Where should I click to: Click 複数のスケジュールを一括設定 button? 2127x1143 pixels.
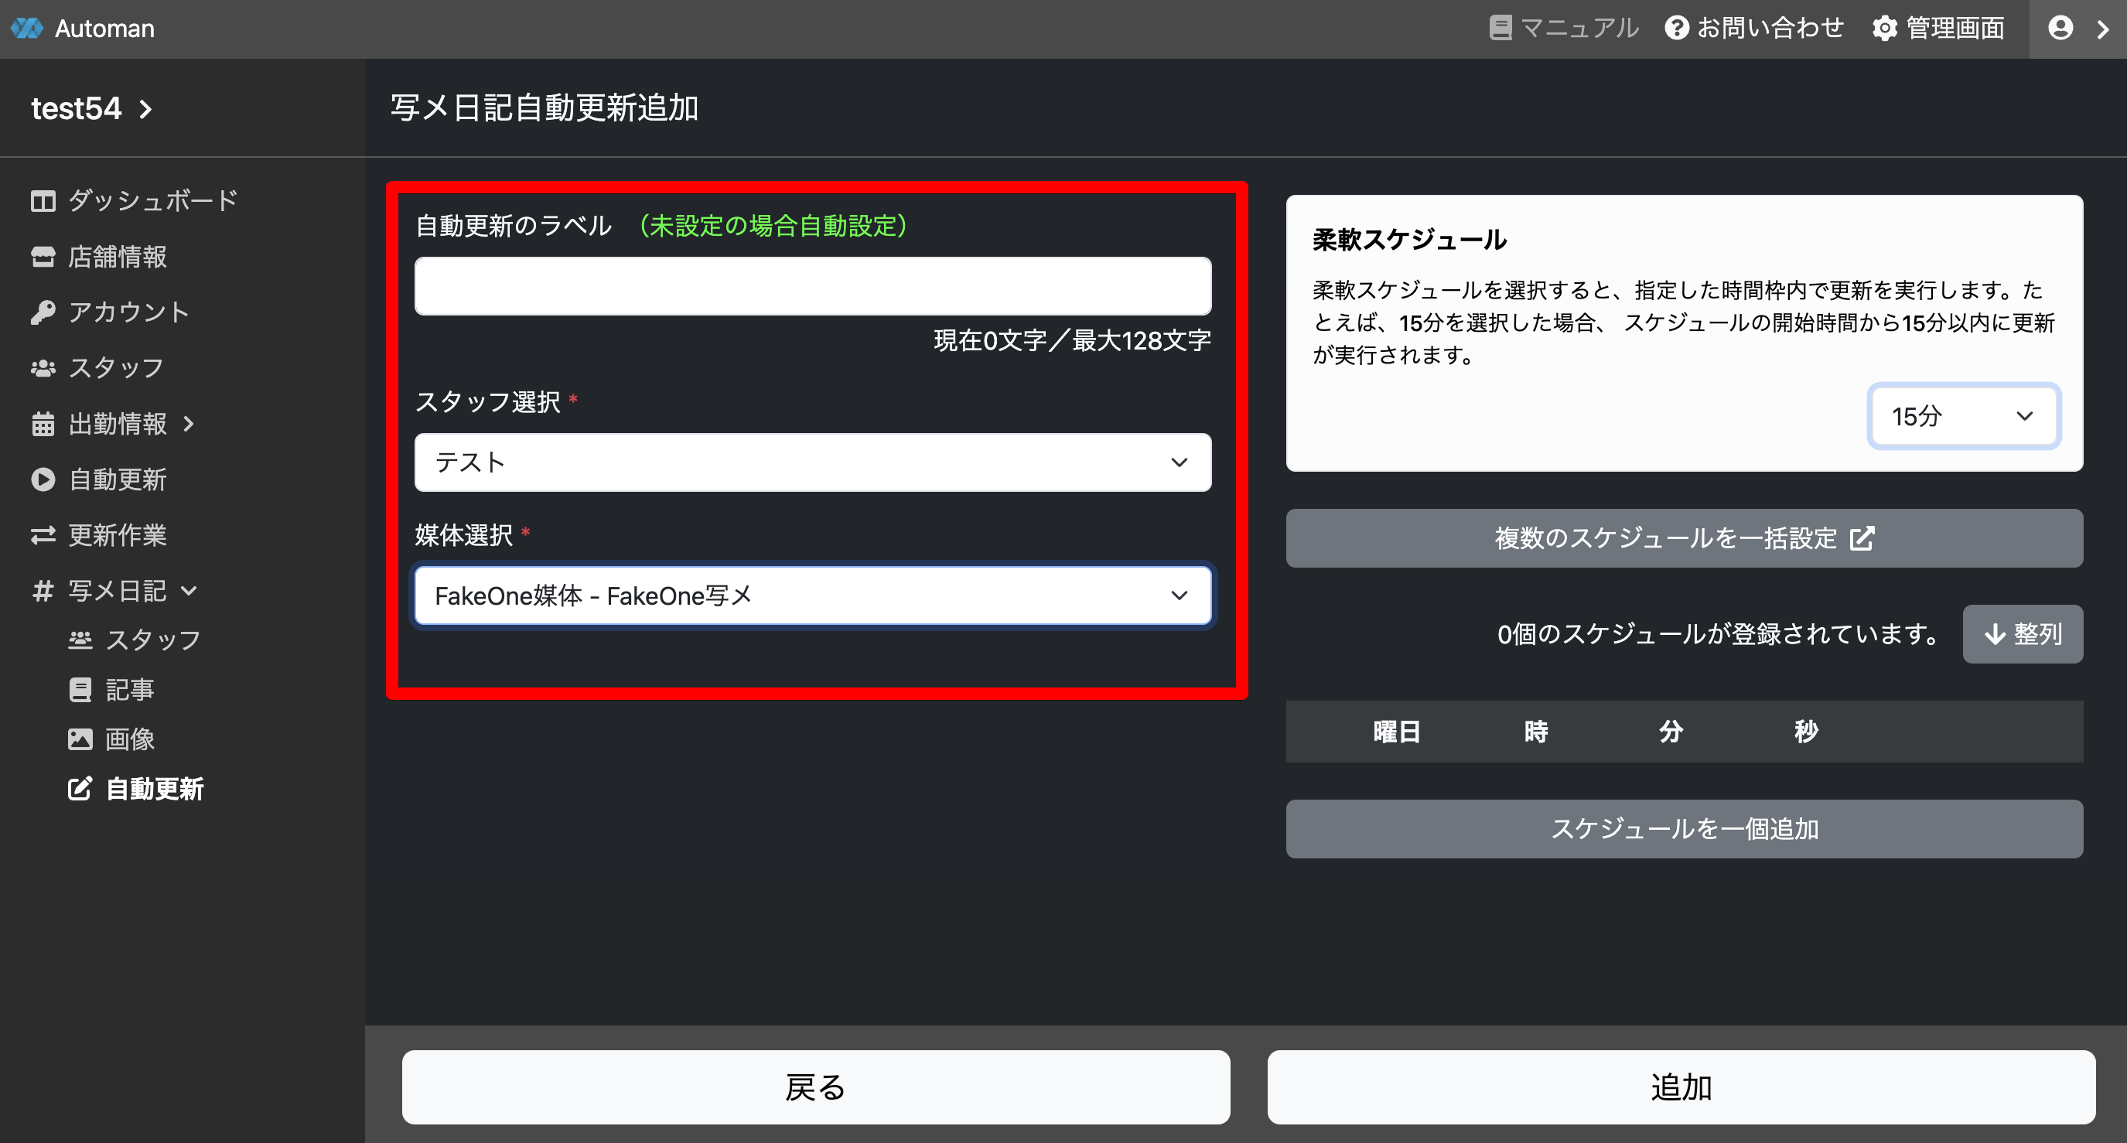coord(1684,538)
